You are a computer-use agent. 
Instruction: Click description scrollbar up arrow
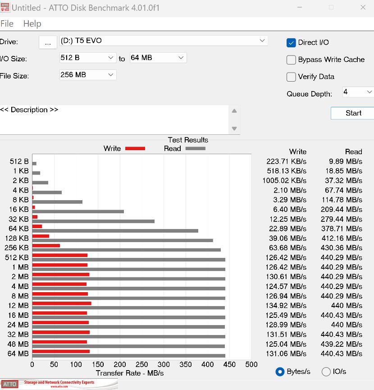pos(234,111)
